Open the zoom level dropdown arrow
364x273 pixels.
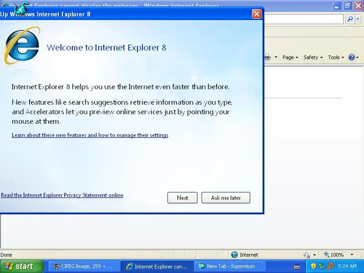click(352, 255)
